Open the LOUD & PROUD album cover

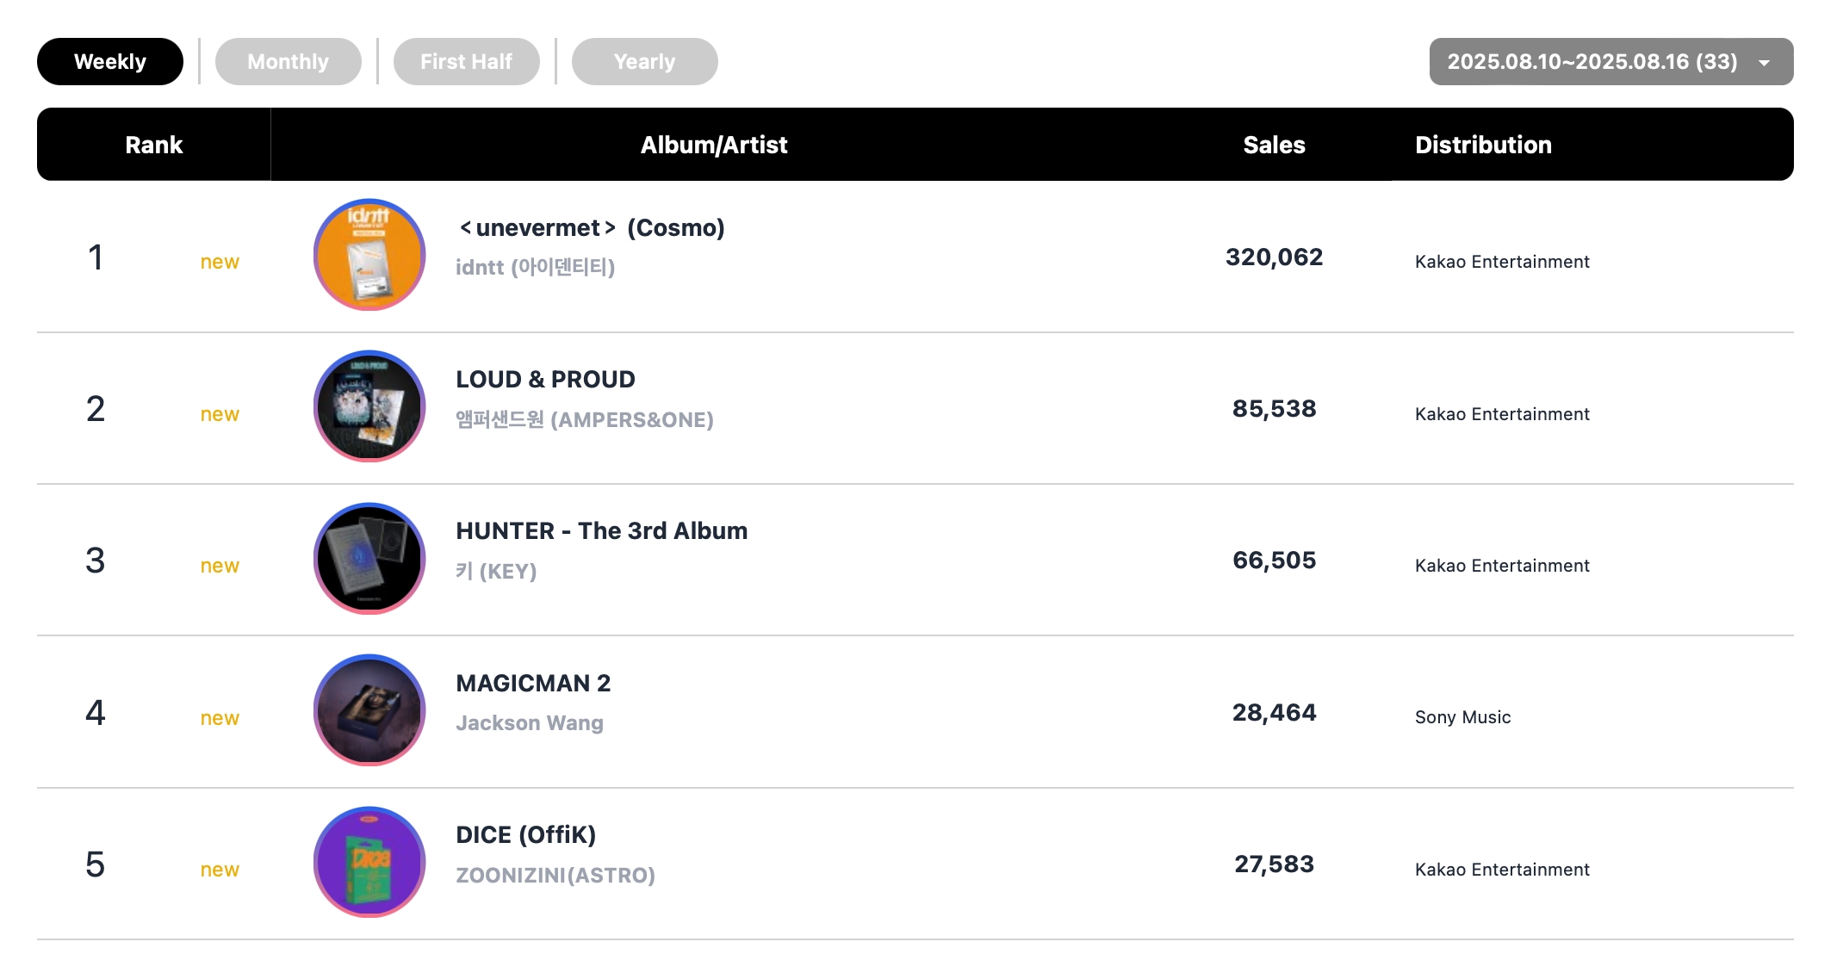(369, 406)
